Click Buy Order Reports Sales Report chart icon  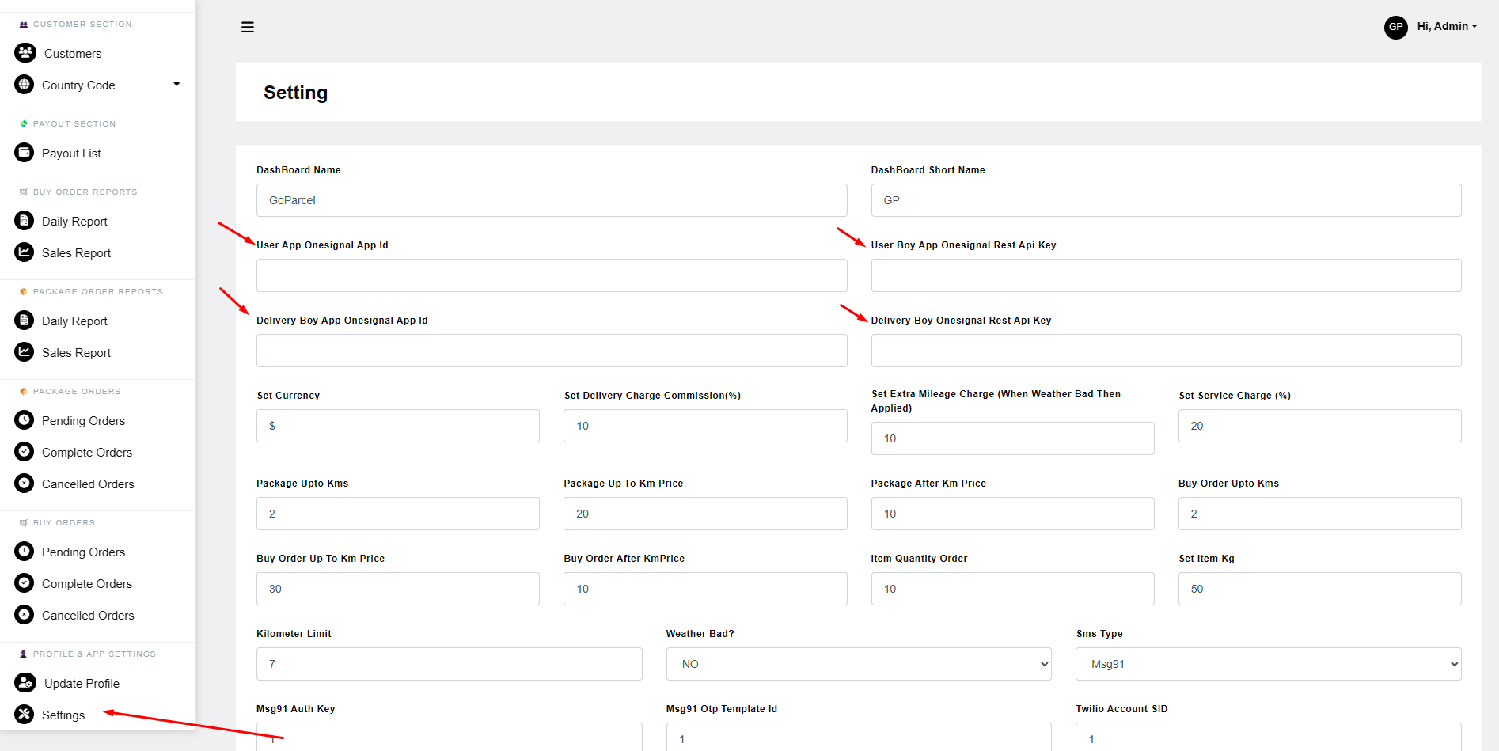click(x=25, y=252)
